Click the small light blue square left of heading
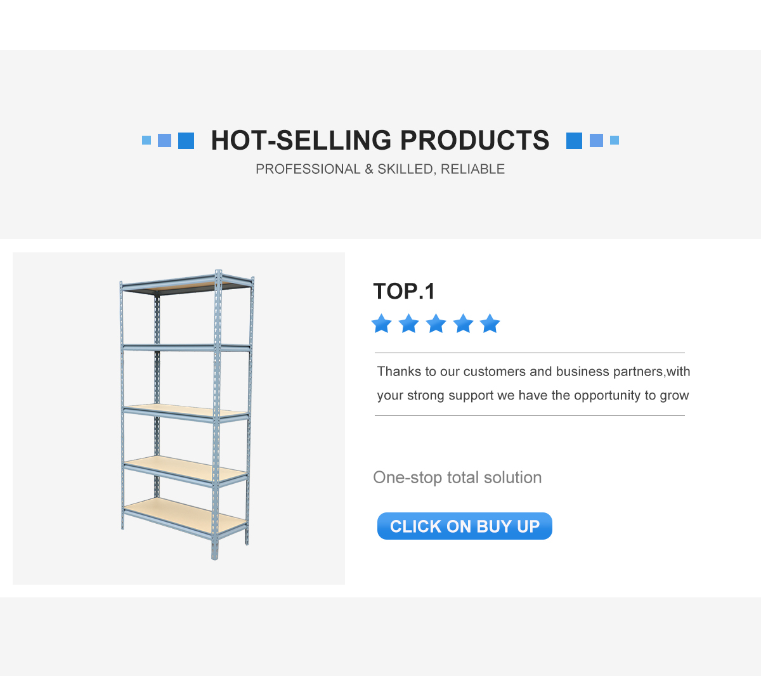761x676 pixels. (x=146, y=140)
